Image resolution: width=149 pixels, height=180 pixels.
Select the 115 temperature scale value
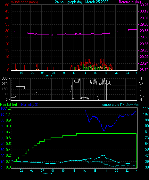pos(146,108)
